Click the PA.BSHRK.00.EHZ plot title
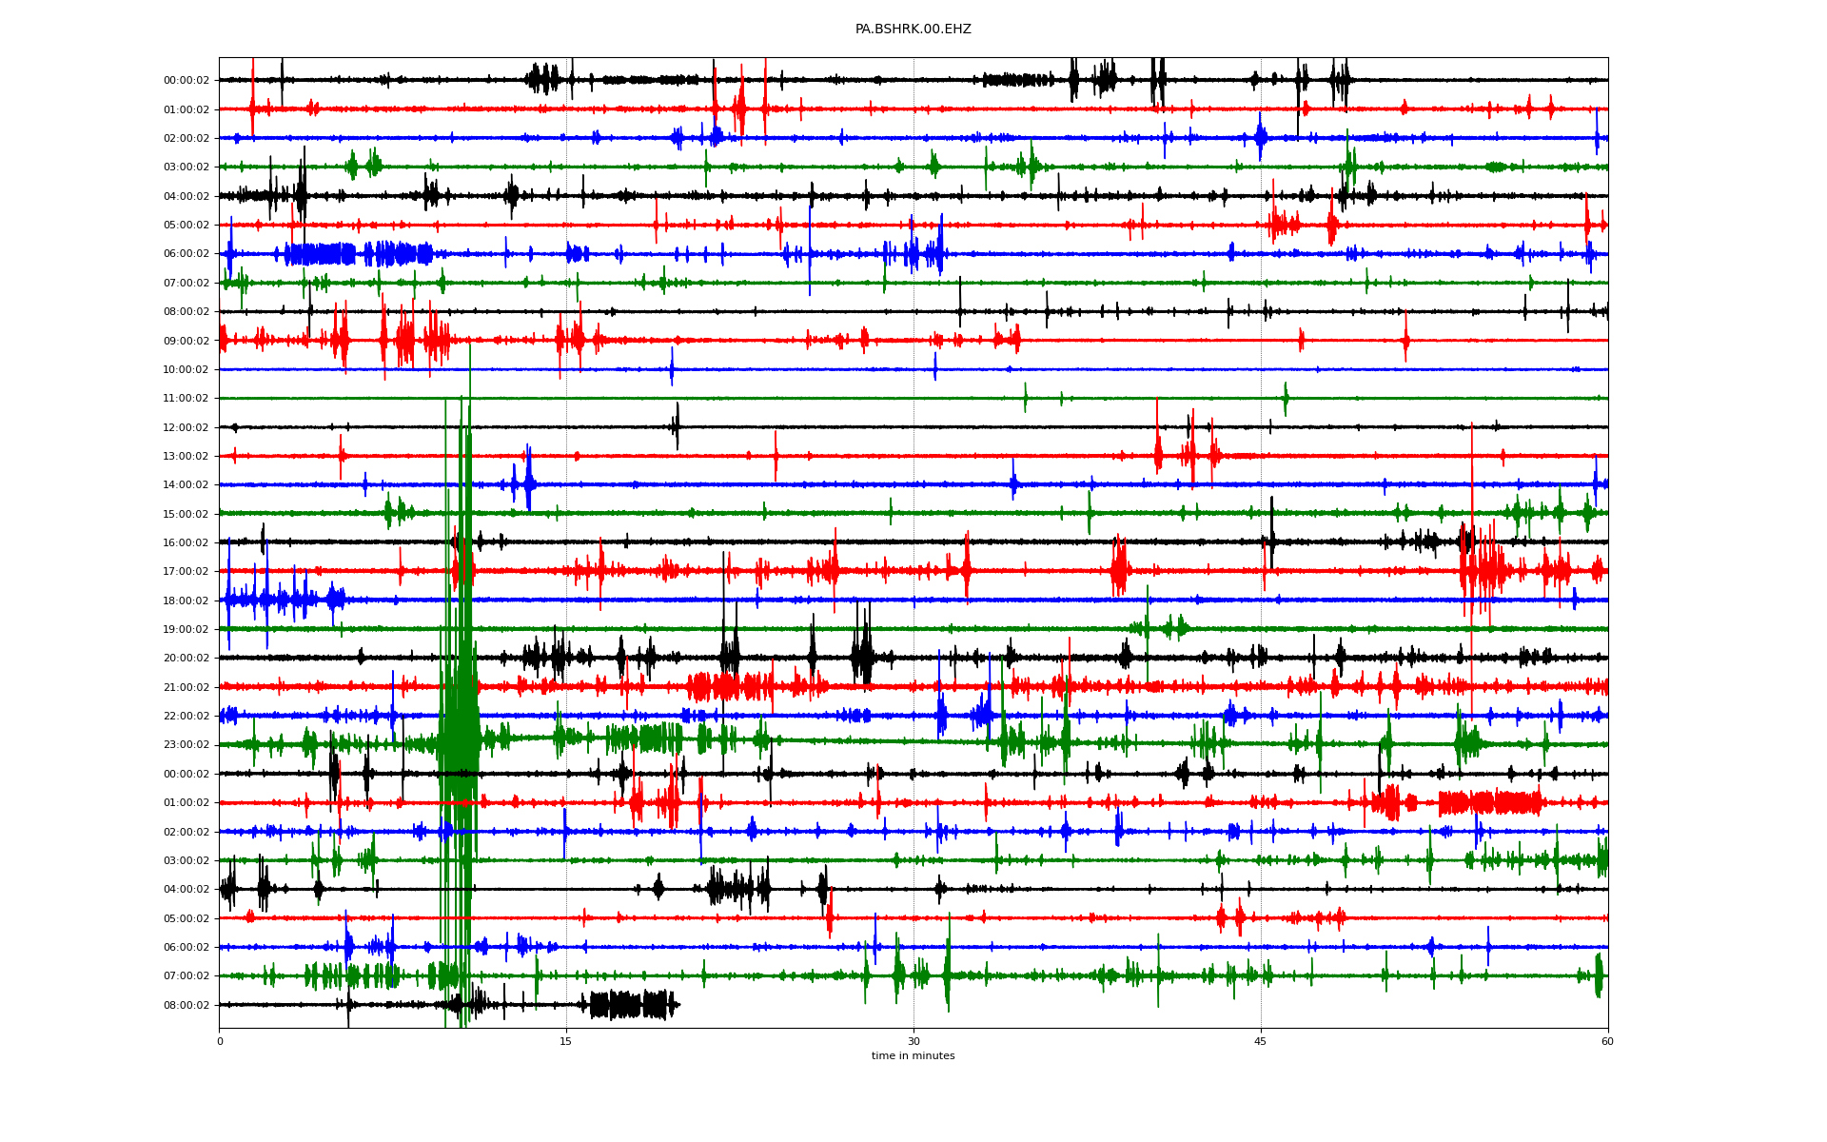The image size is (1827, 1142). click(913, 30)
